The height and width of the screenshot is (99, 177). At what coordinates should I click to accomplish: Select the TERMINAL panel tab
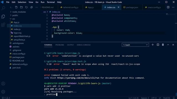pos(48,45)
